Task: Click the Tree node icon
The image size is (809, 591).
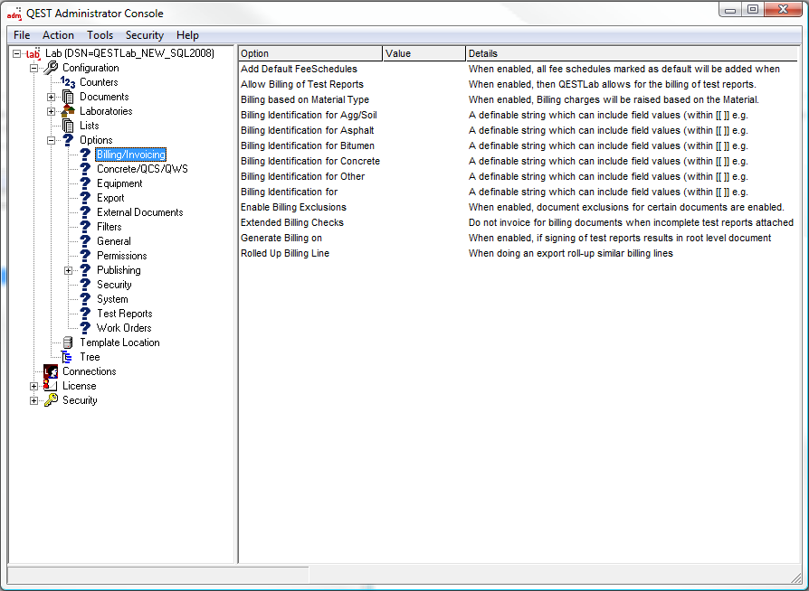Action: [x=68, y=357]
